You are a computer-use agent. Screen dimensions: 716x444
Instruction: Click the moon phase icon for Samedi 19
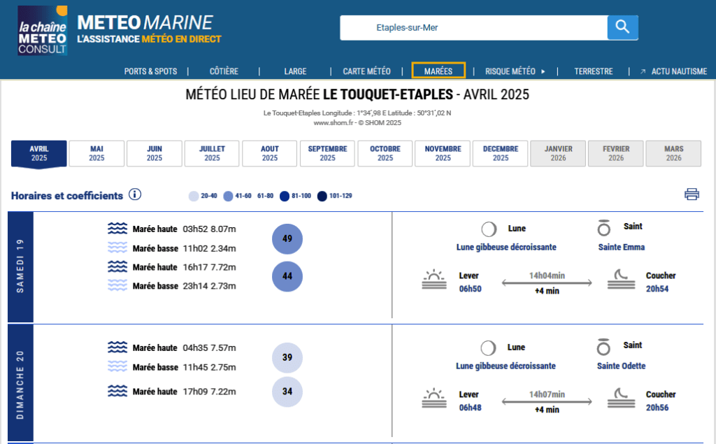(x=489, y=229)
